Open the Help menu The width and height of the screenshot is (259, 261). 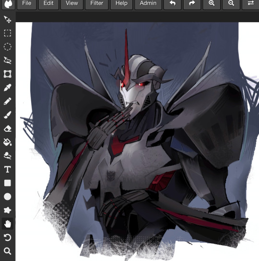(121, 4)
